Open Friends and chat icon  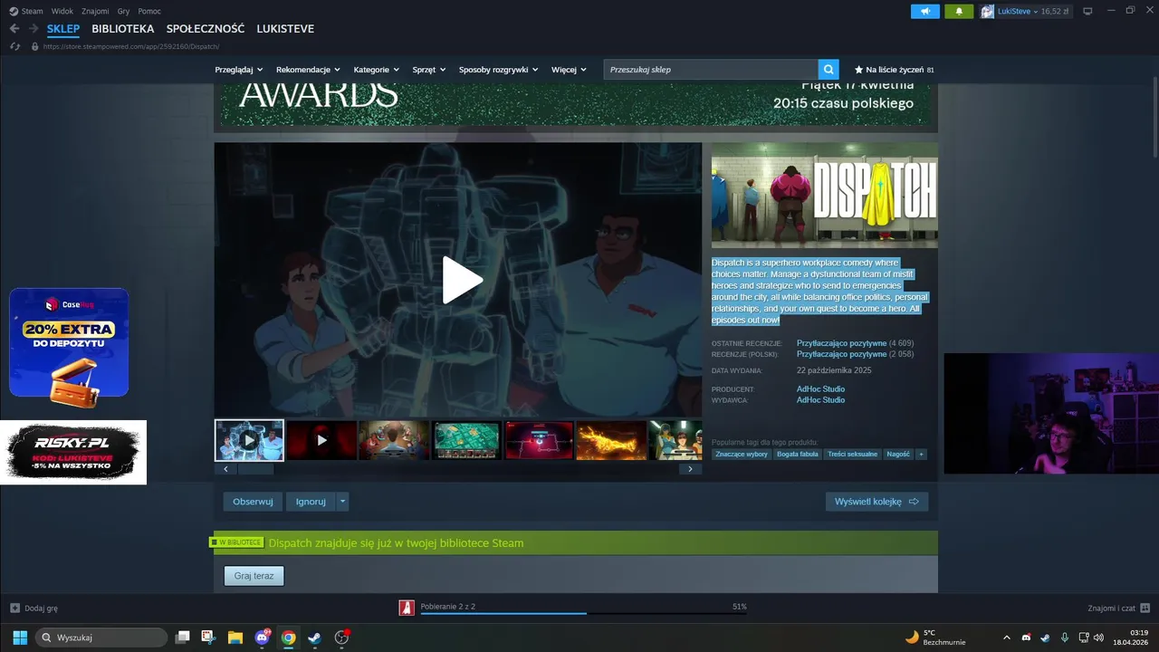point(1145,608)
